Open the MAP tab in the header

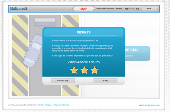click(84, 9)
